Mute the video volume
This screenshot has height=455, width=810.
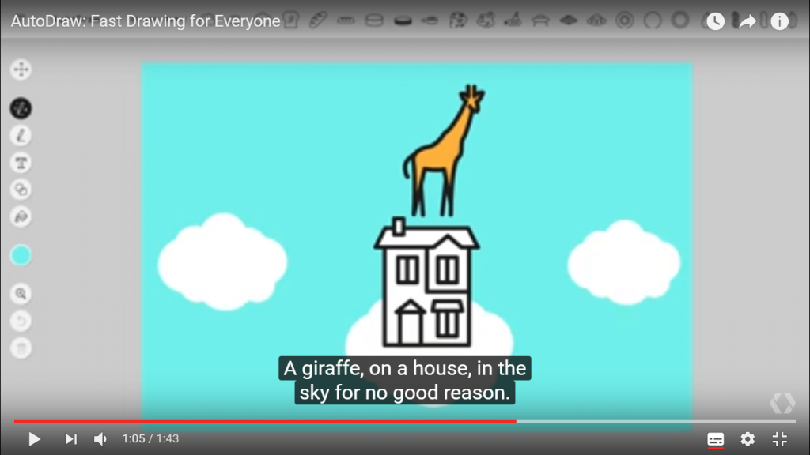click(x=100, y=439)
